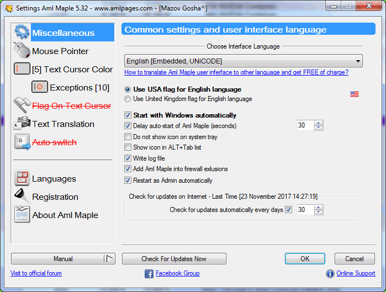Viewport: 386px width, 292px height.
Task: Toggle Restart as Admin automatically
Action: (x=128, y=180)
